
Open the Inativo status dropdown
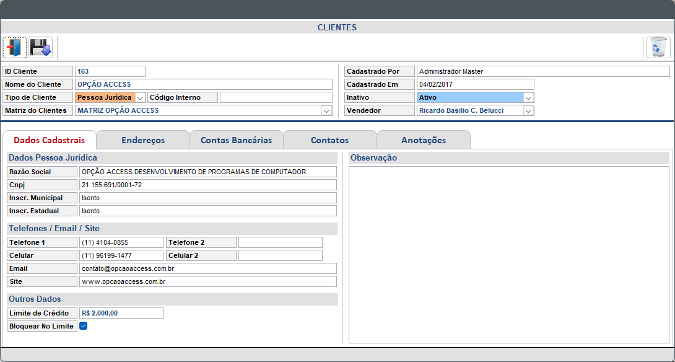[529, 98]
